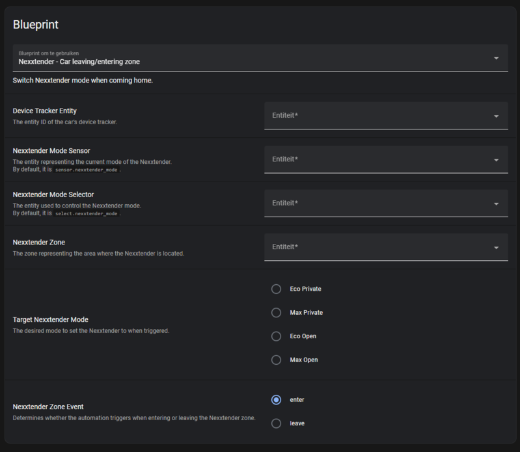Click the Target Nexxtender Mode description text
Screen dimensions: 520x452
tap(91, 331)
